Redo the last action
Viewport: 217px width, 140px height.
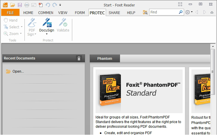click(54, 5)
